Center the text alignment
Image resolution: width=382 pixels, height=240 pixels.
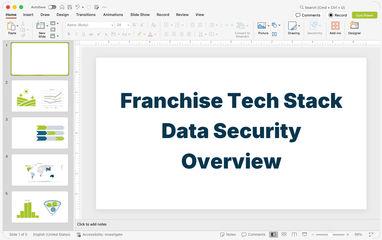[x=174, y=34]
